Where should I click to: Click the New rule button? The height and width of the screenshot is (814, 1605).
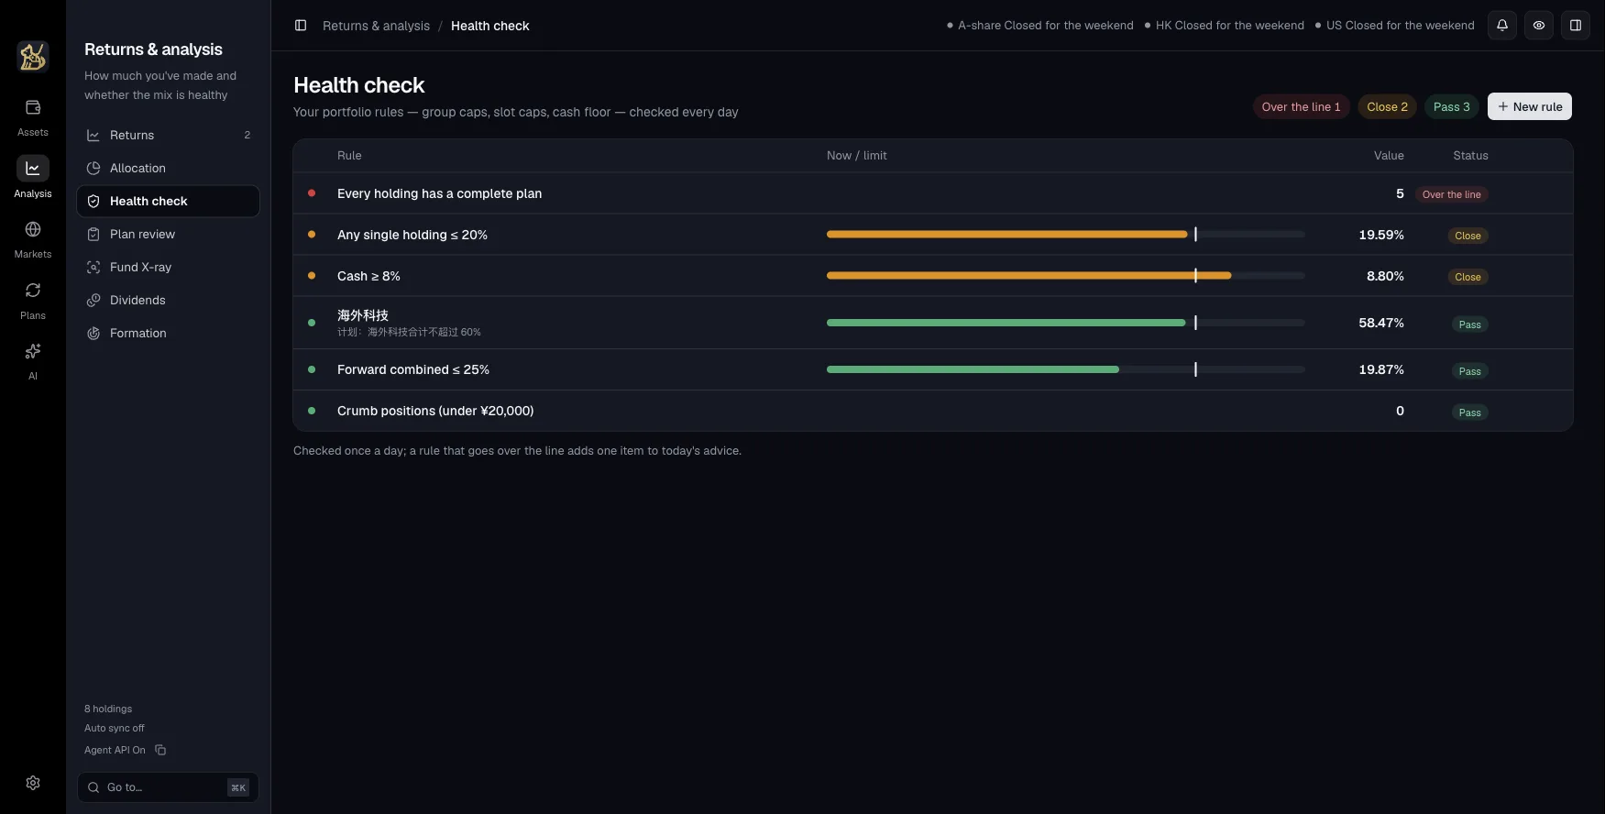tap(1530, 107)
